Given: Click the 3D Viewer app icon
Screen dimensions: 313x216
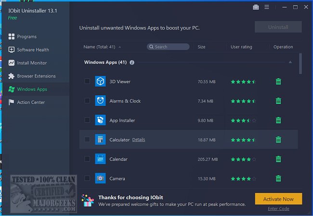Looking at the screenshot, I should pyautogui.click(x=100, y=81).
